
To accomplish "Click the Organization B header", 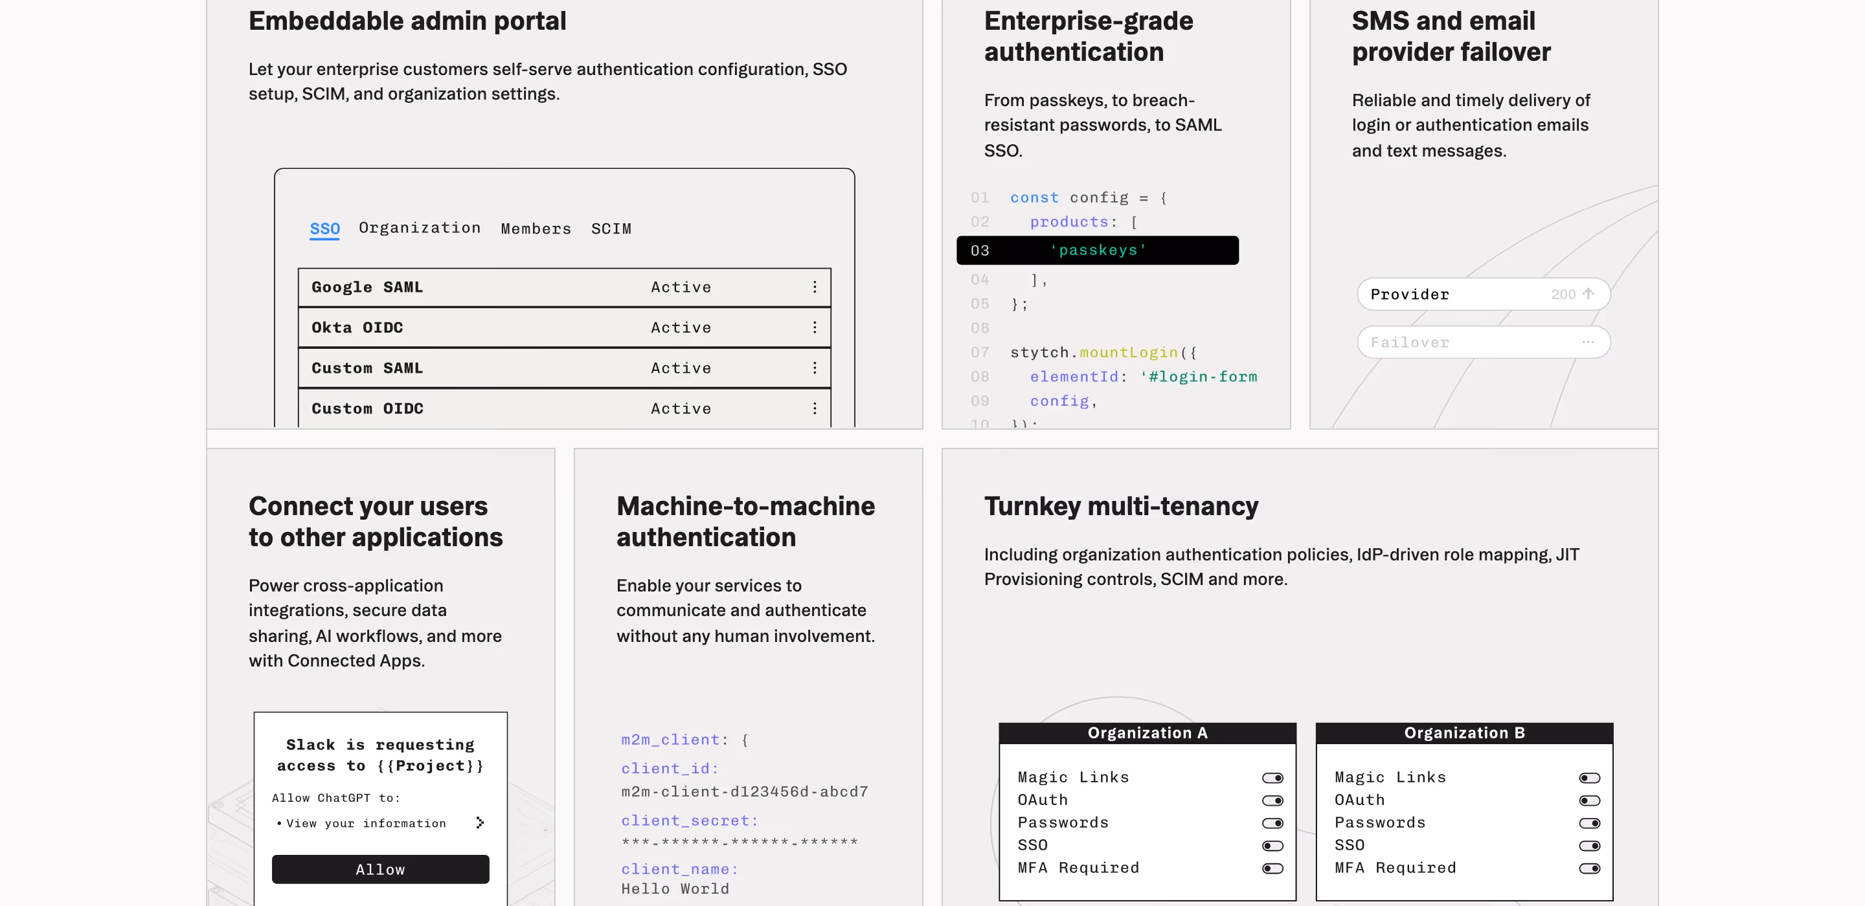I will (1465, 733).
